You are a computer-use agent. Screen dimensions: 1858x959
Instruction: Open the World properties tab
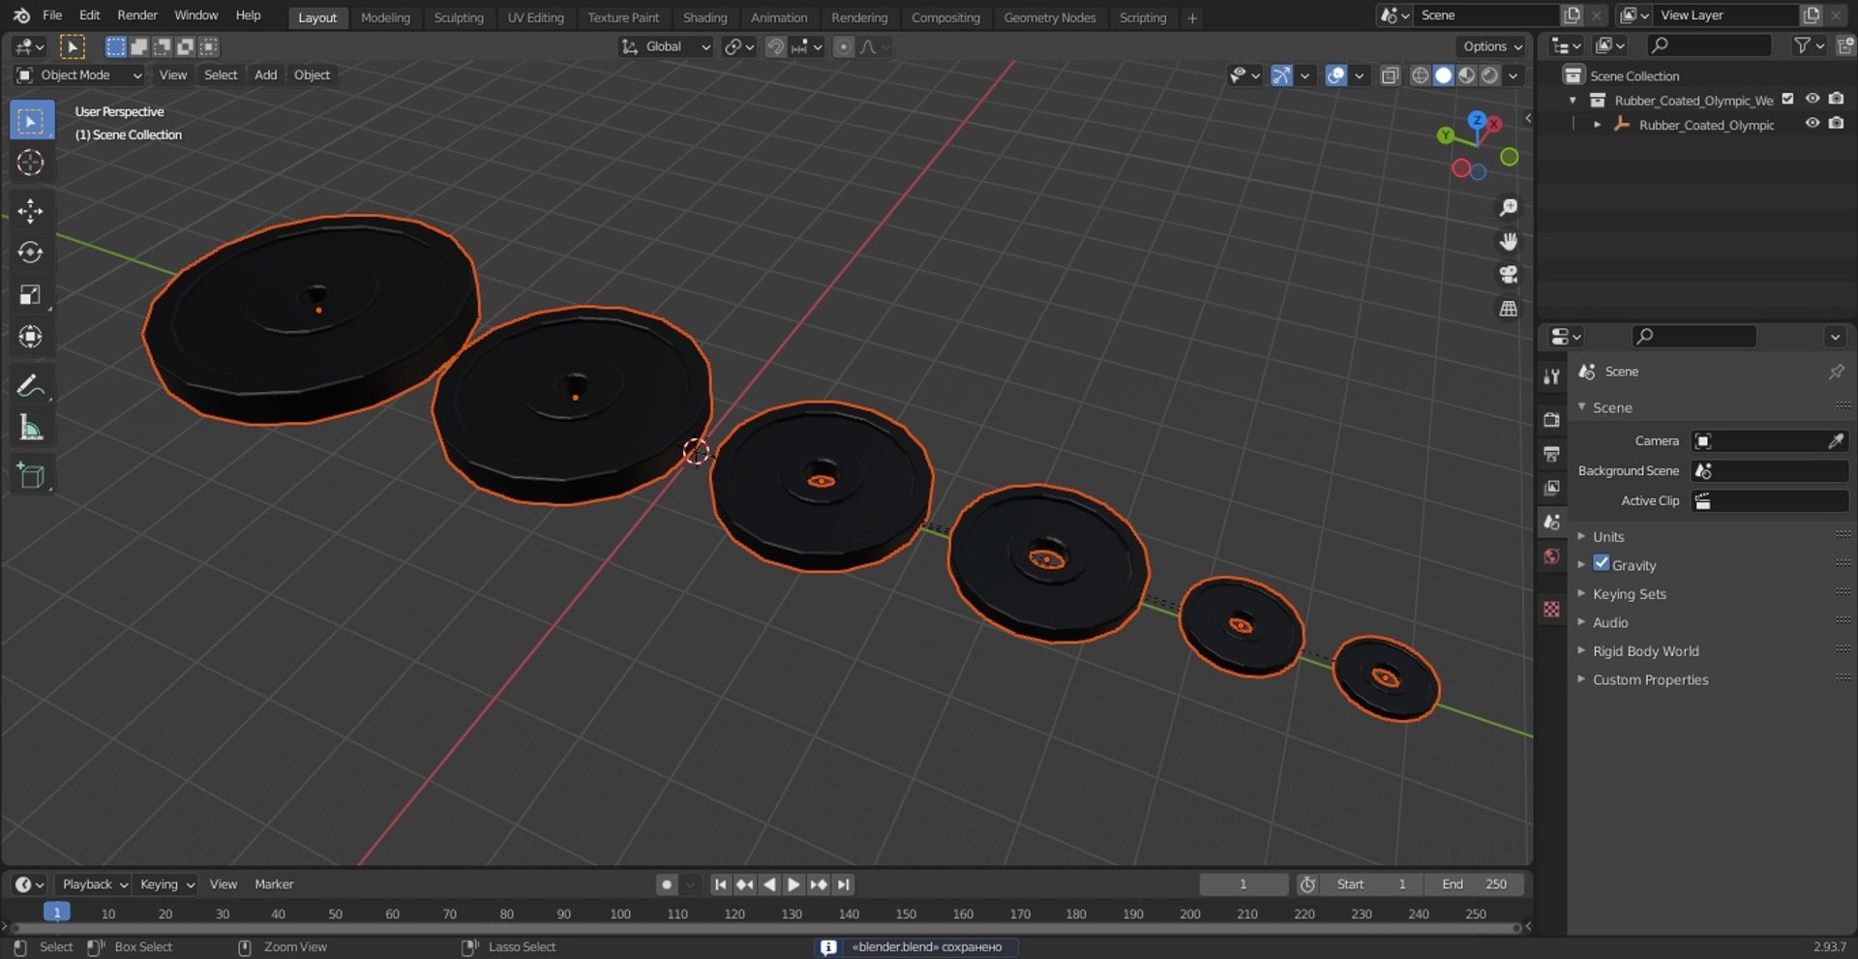click(x=1552, y=555)
